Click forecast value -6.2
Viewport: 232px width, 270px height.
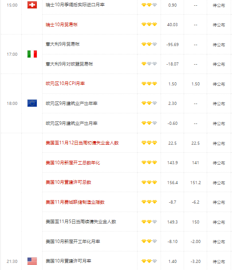[196, 202]
